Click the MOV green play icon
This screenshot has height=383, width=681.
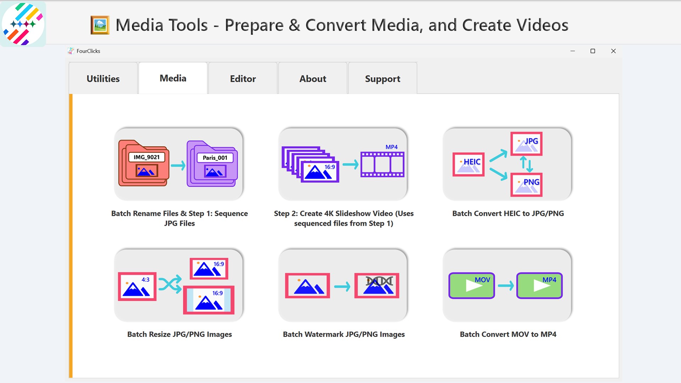[471, 285]
